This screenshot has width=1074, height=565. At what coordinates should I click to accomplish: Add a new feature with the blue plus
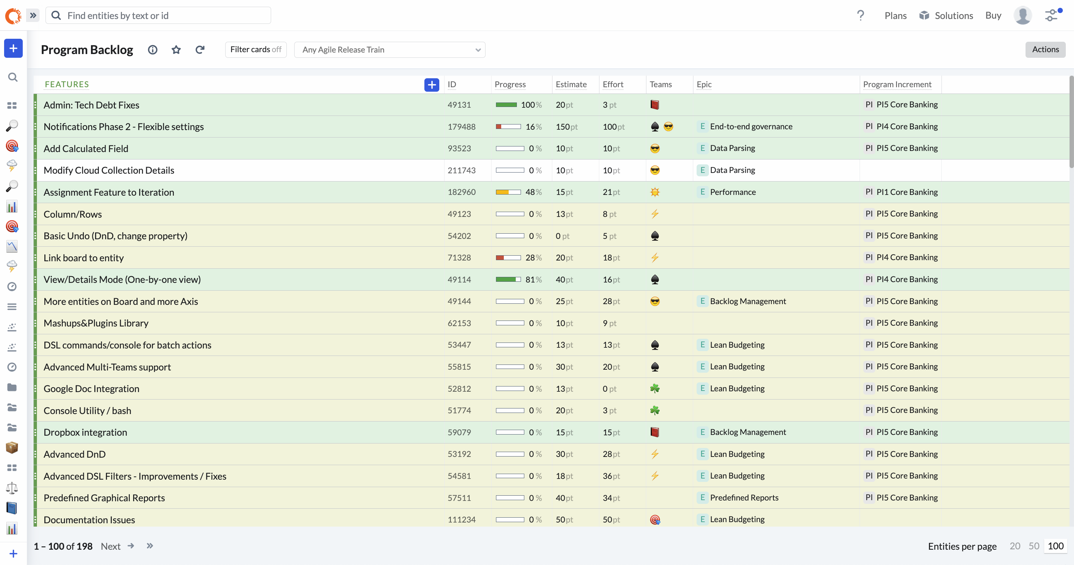click(x=431, y=85)
